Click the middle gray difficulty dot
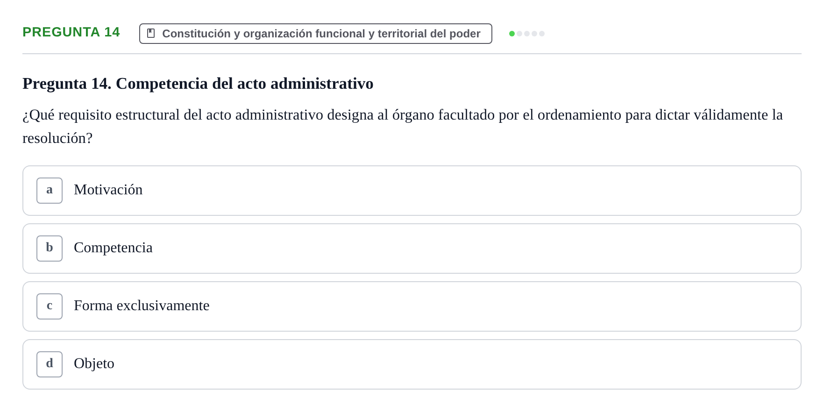 pos(527,34)
